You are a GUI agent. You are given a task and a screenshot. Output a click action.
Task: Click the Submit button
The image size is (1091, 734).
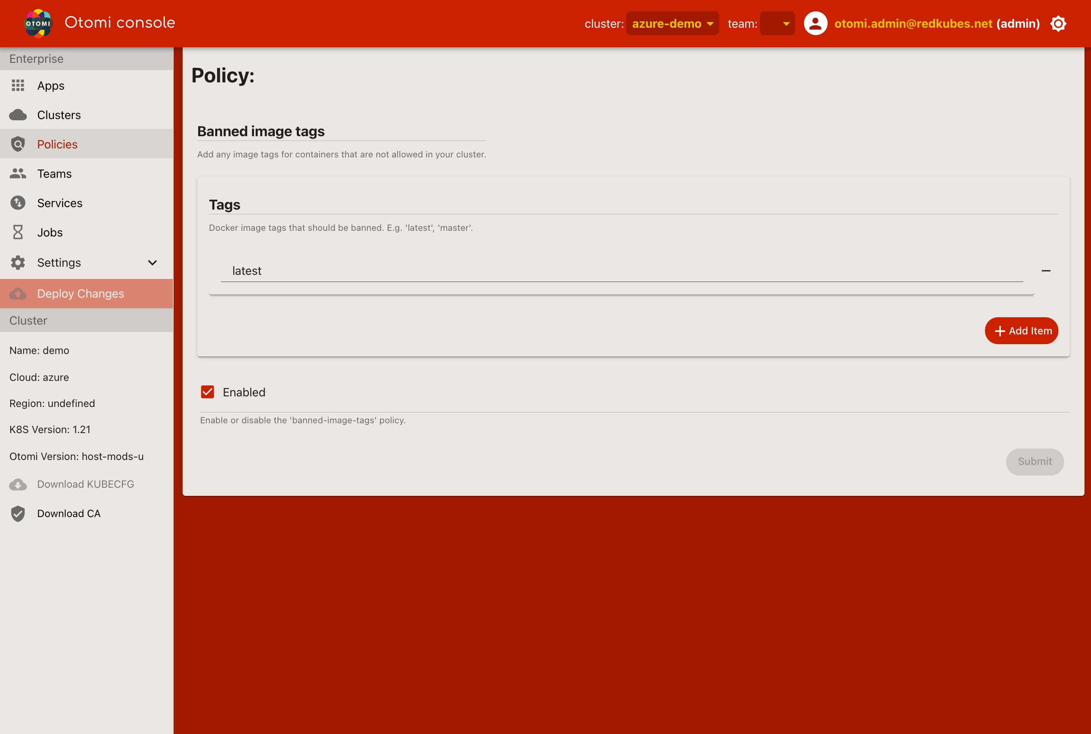1034,462
